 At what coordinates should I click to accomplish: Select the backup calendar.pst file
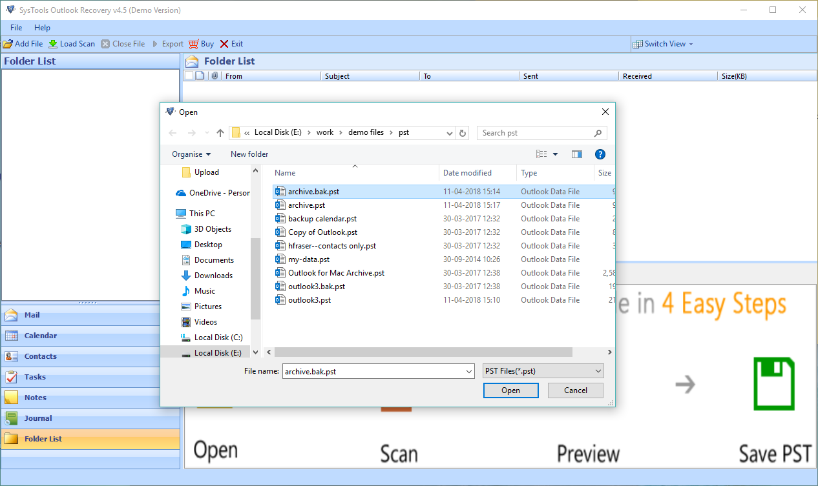[443, 219]
